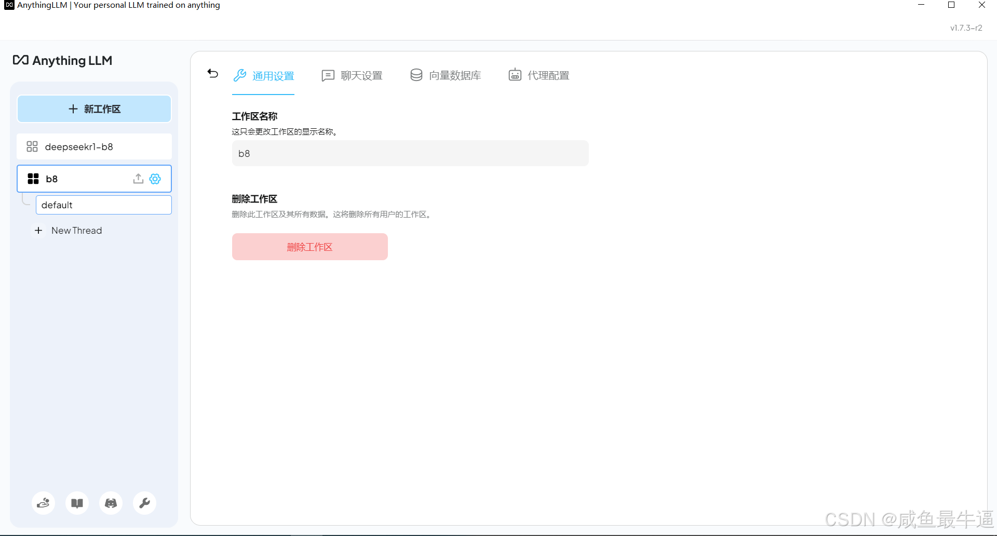Click the workspace name input field
Viewport: 997px width, 536px height.
click(x=410, y=153)
